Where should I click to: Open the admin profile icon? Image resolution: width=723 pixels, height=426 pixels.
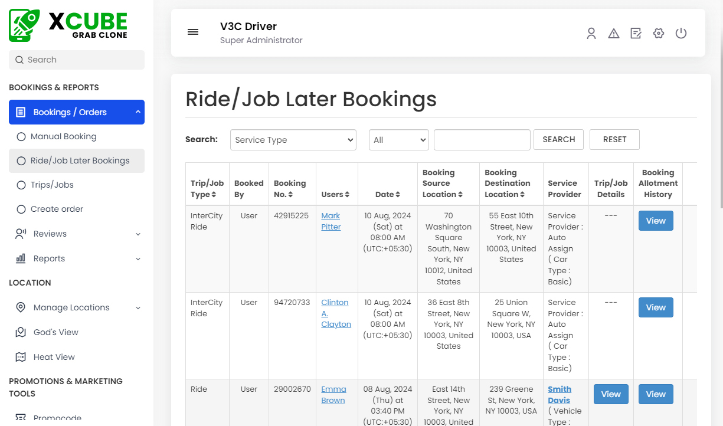591,33
